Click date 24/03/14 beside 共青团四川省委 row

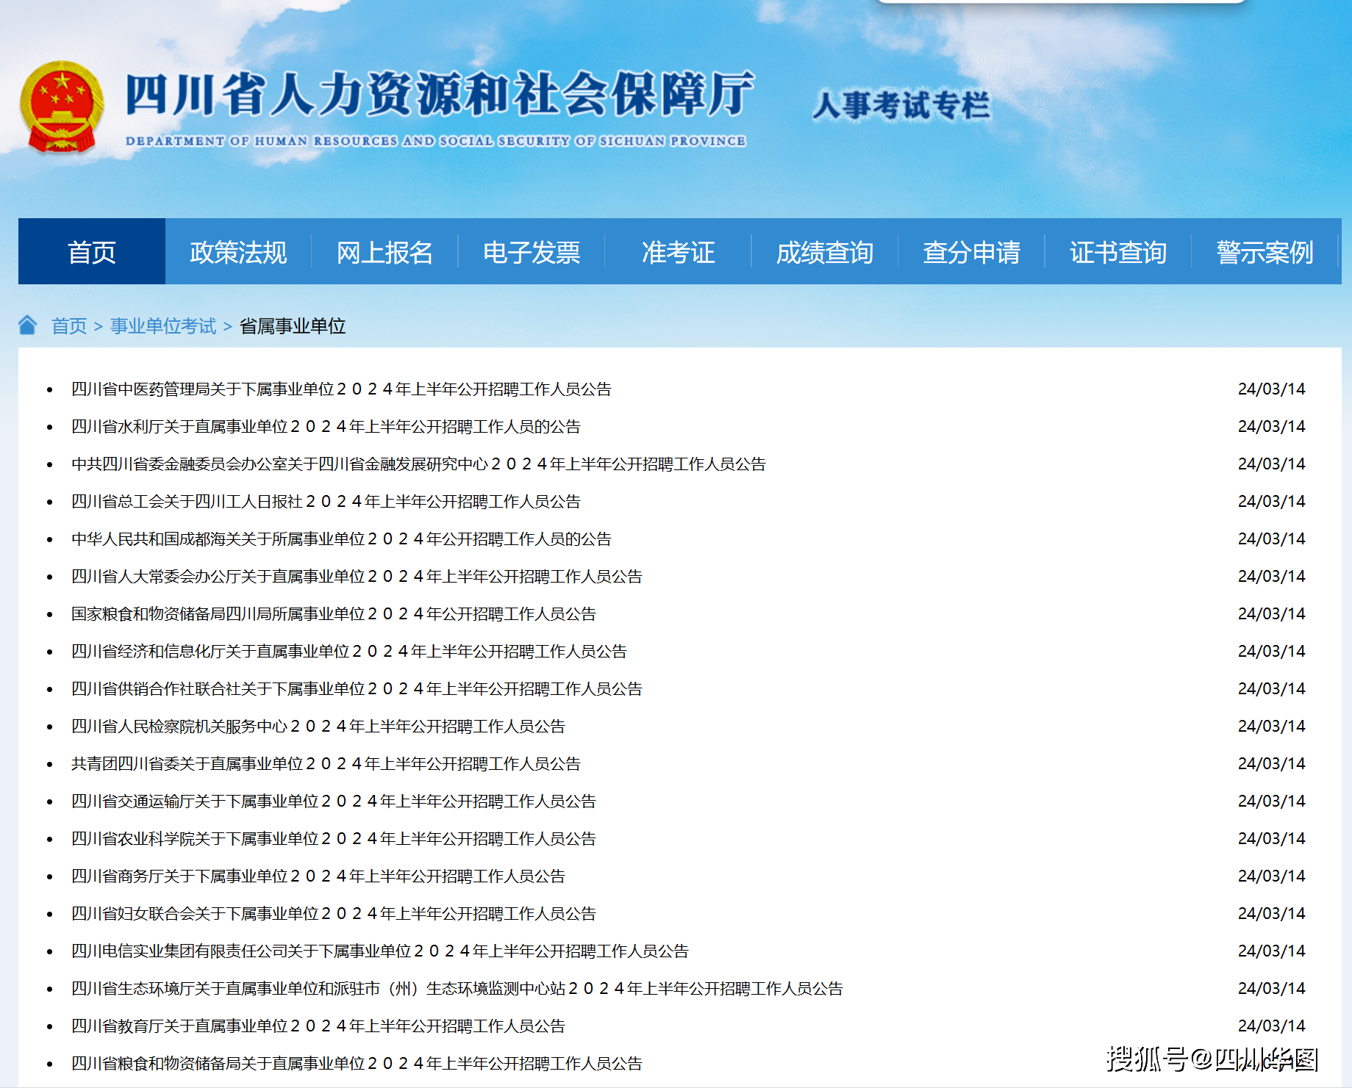coord(1271,763)
